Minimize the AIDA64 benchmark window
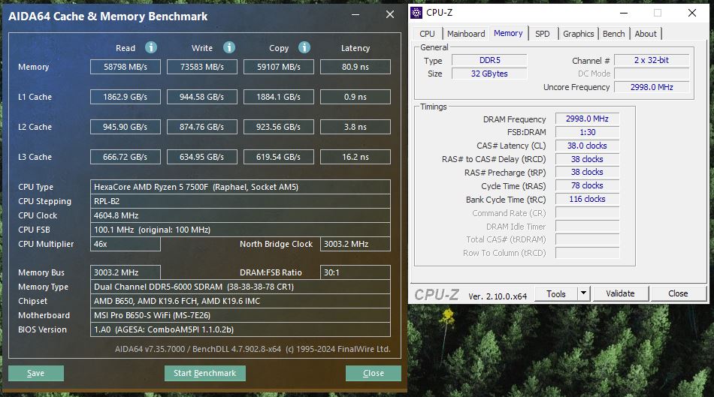714x397 pixels. coord(355,14)
